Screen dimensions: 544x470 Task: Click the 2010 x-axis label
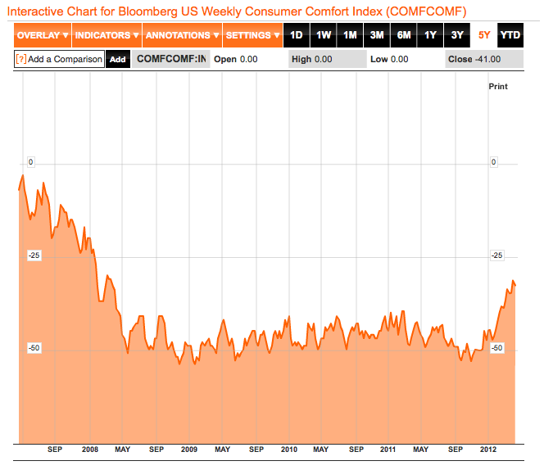pyautogui.click(x=289, y=450)
